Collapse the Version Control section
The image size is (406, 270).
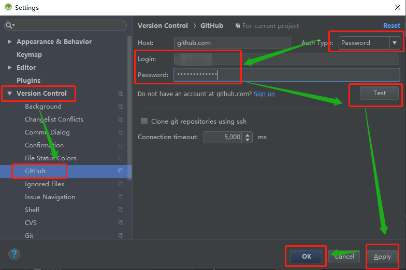coord(9,93)
